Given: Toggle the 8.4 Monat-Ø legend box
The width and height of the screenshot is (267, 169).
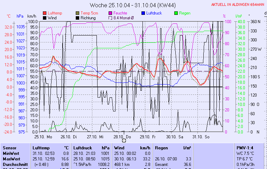Looking at the screenshot, I should [x=111, y=18].
